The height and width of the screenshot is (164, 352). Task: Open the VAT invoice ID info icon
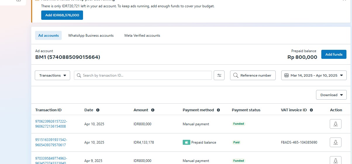pyautogui.click(x=311, y=110)
